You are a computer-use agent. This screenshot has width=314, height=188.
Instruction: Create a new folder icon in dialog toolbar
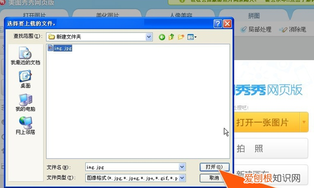(181, 37)
